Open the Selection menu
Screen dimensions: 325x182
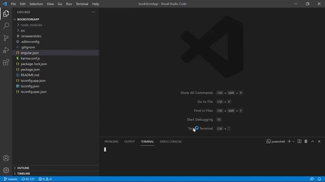36,4
